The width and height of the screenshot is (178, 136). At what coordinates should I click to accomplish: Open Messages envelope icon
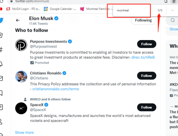[x=1, y=79]
